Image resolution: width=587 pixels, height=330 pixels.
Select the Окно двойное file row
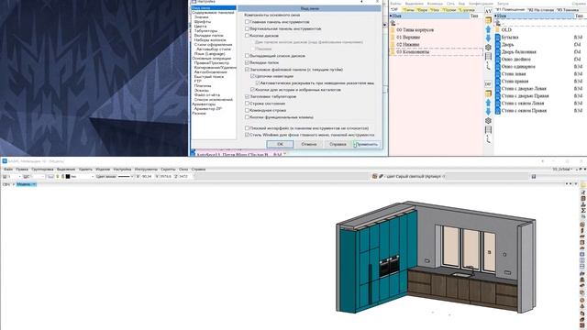(539, 60)
